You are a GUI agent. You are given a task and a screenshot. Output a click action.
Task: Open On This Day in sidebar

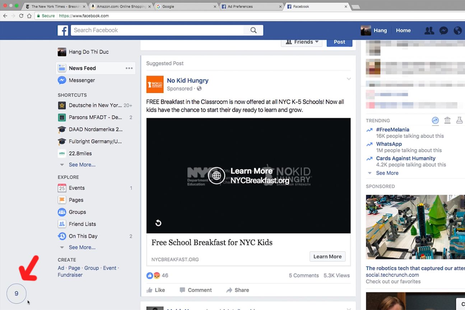83,236
